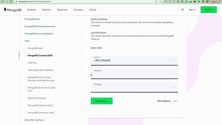Click the media control extension icon
The width and height of the screenshot is (222, 125).
[x=199, y=1]
